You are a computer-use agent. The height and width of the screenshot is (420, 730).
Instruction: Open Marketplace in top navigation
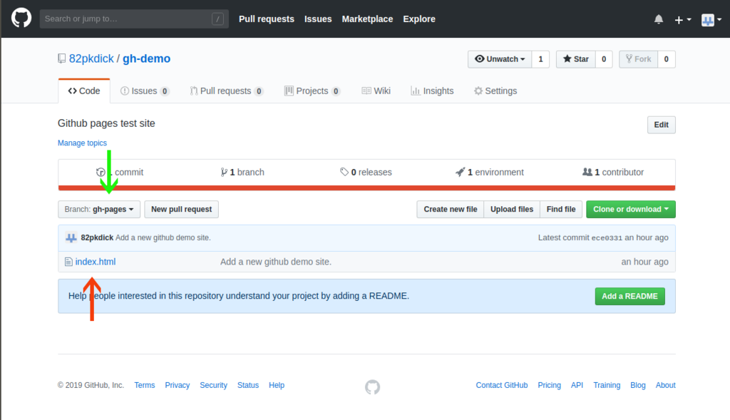(x=367, y=19)
